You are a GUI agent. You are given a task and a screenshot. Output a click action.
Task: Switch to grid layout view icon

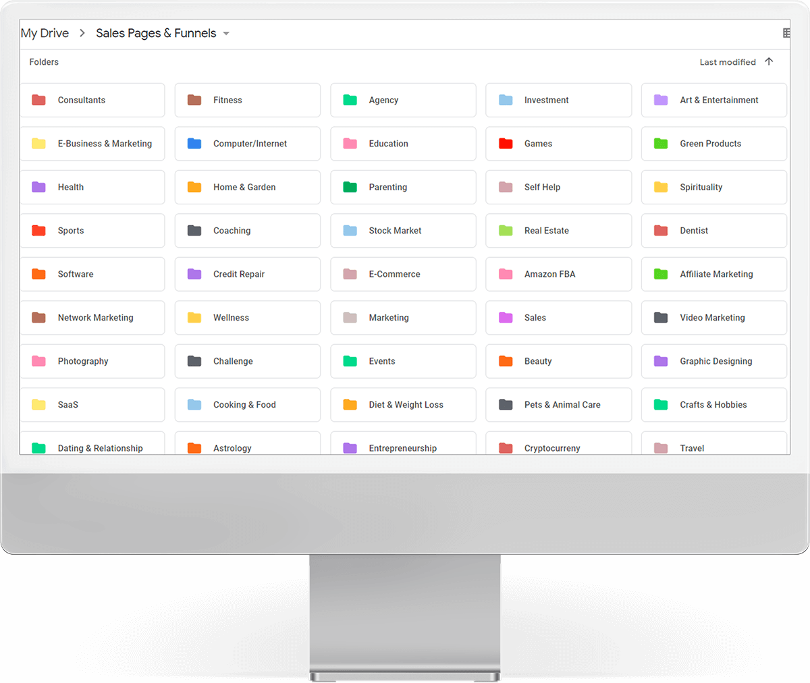[786, 33]
